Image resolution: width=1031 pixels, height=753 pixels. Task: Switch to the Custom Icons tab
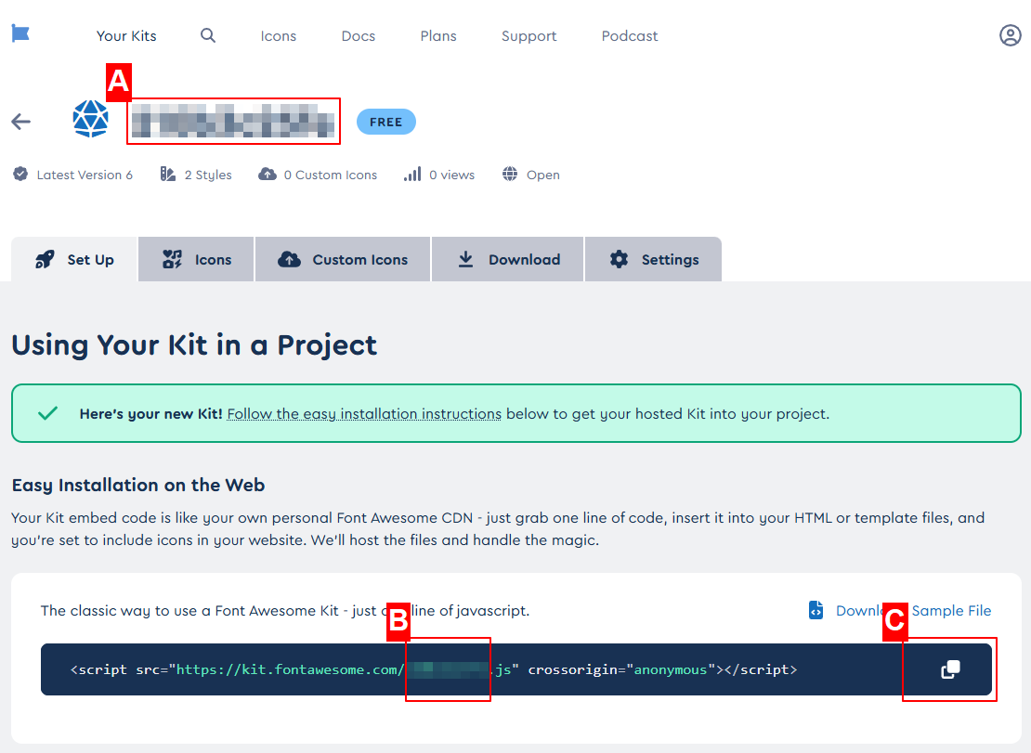(343, 260)
